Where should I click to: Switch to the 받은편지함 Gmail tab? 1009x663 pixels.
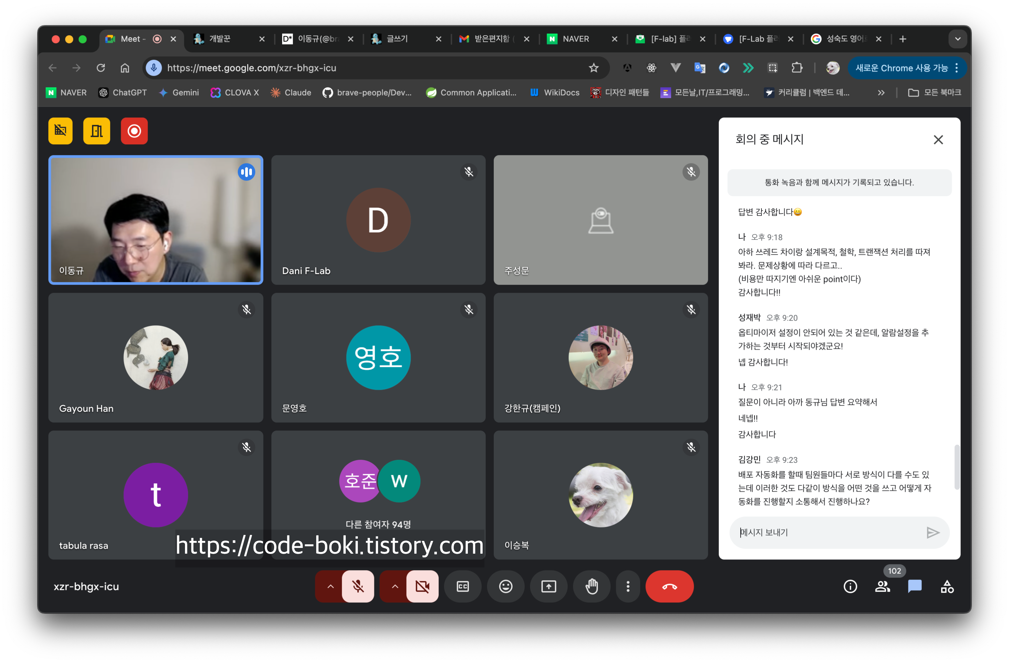(x=491, y=39)
